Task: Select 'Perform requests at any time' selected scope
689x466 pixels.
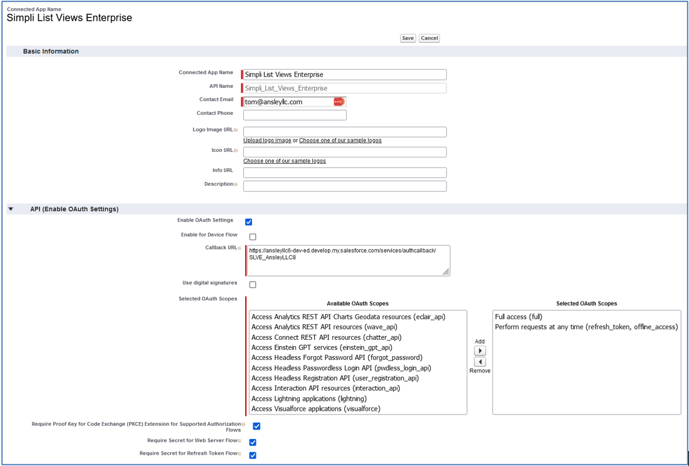Action: click(587, 327)
